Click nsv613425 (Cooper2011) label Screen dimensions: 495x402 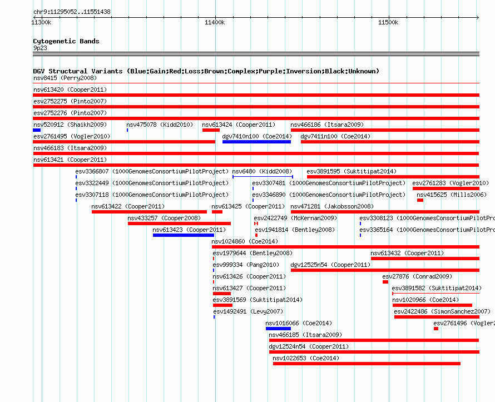(x=248, y=206)
